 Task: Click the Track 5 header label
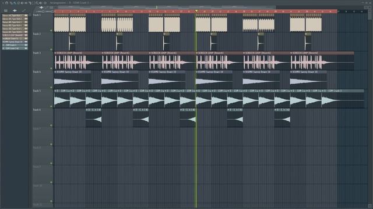pos(37,91)
